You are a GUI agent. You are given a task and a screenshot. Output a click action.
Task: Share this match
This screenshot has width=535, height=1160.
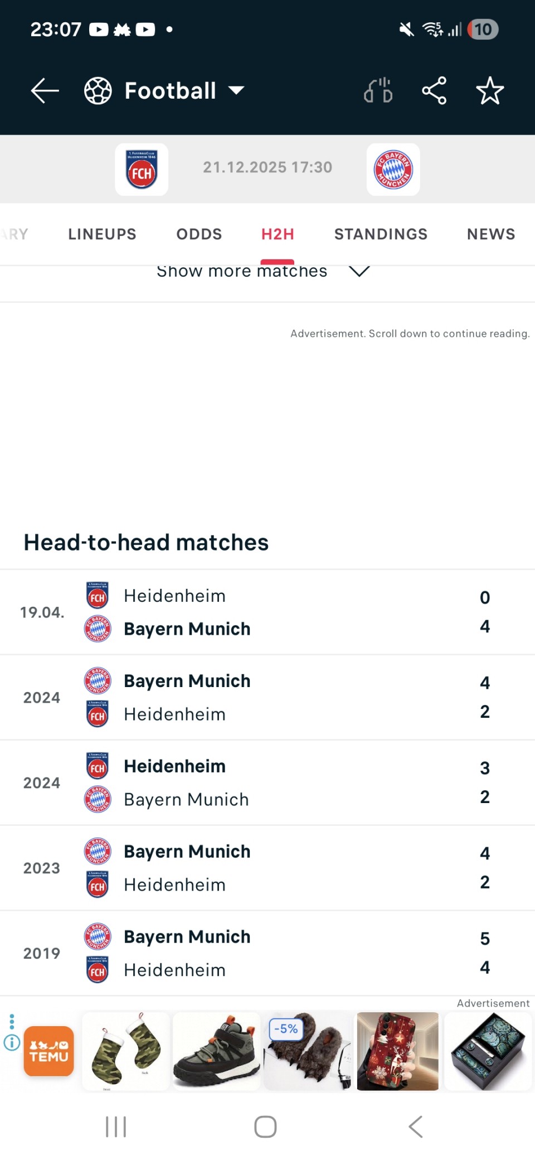[x=434, y=91]
